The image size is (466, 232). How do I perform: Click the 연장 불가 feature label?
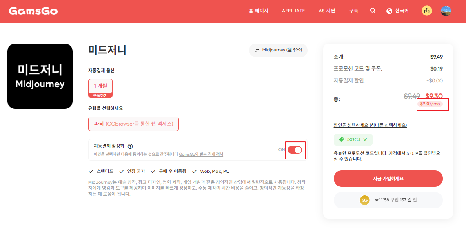pos(136,171)
